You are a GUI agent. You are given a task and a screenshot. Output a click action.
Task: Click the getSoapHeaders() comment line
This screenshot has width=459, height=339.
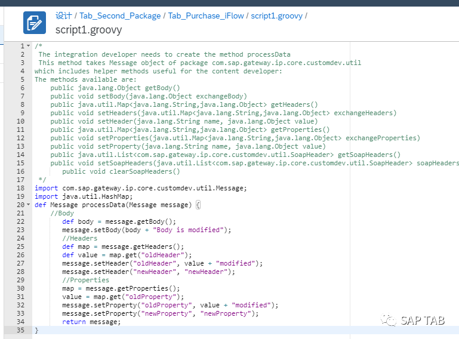tap(226, 155)
